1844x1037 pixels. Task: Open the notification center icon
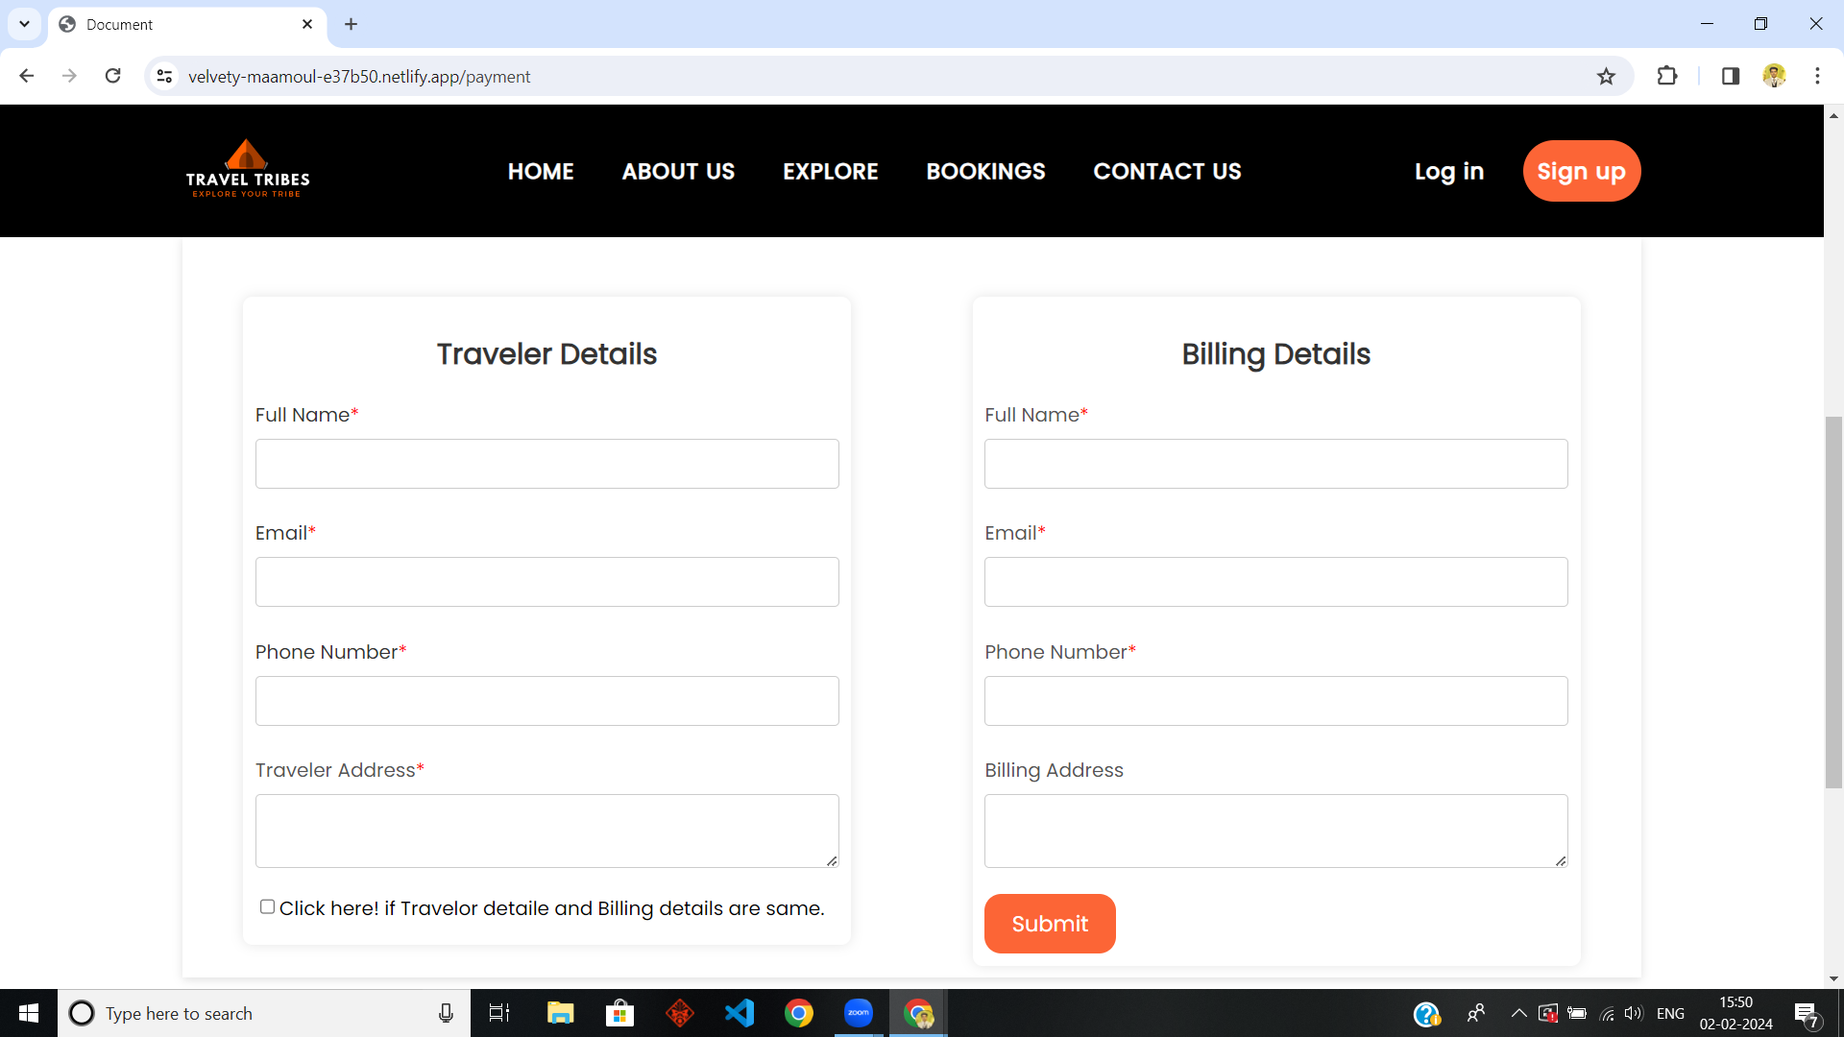coord(1807,1014)
